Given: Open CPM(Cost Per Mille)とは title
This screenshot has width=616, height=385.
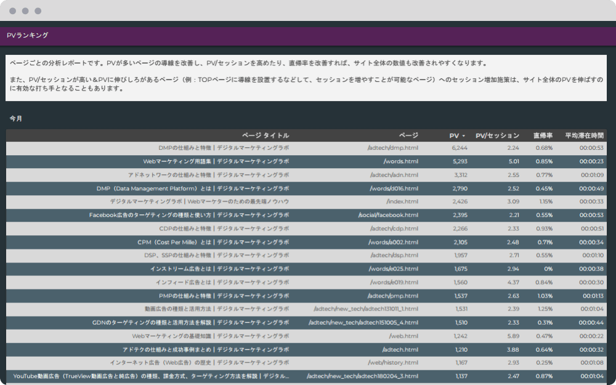Looking at the screenshot, I should [213, 242].
